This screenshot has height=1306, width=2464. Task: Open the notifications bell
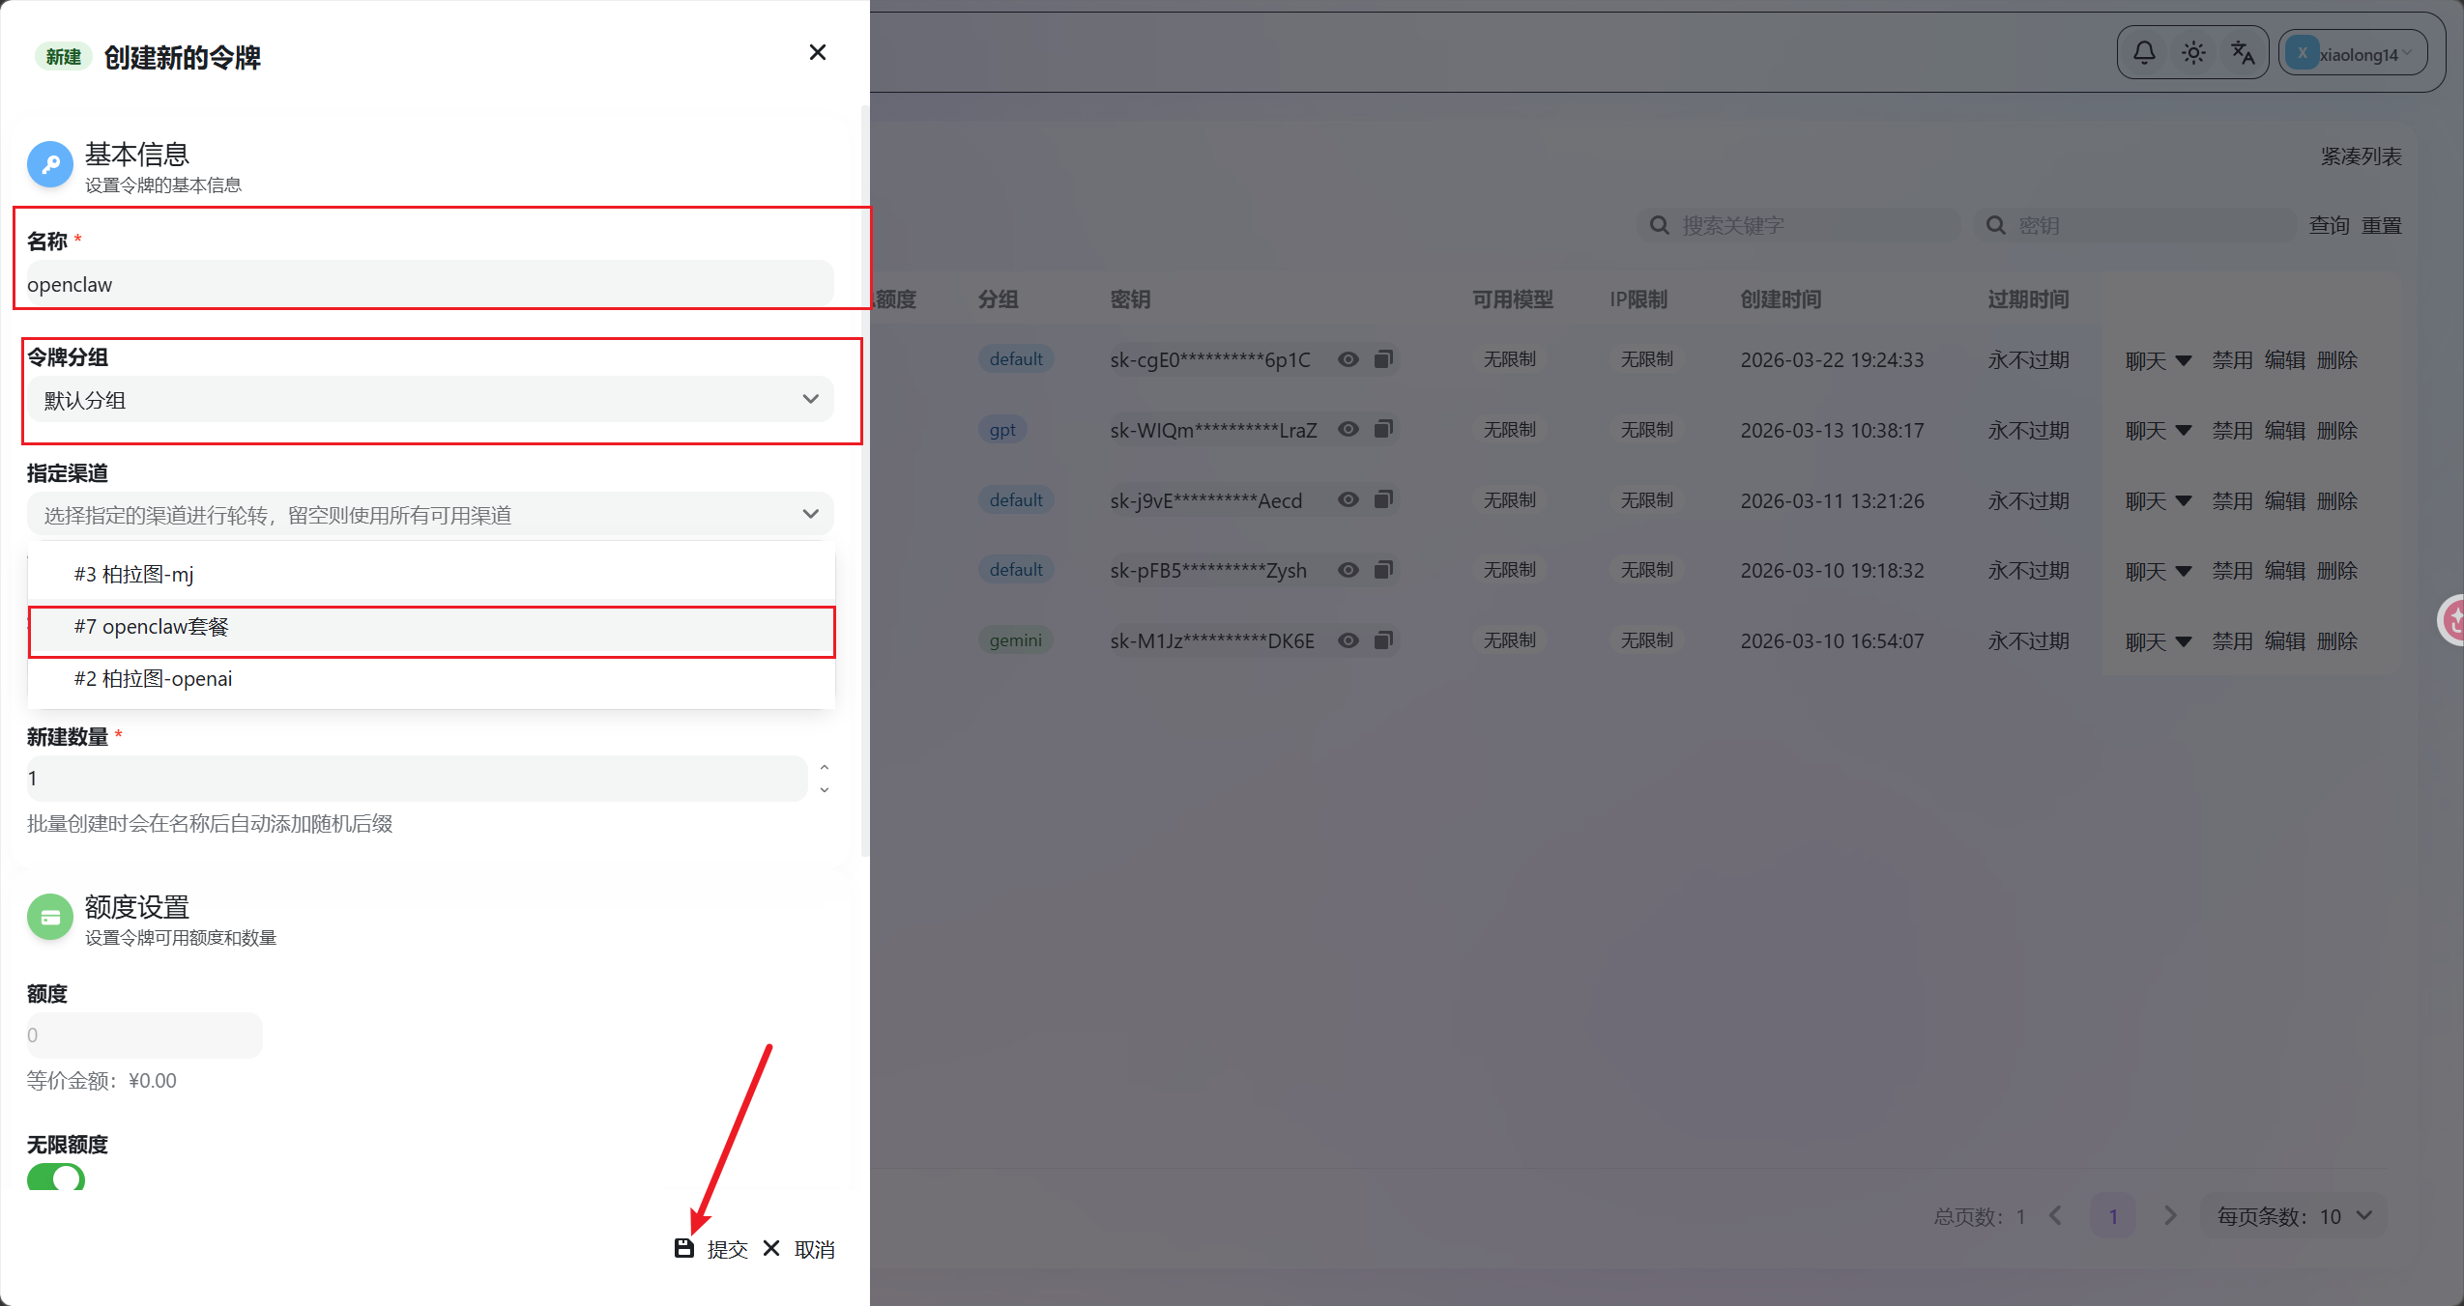pos(2143,52)
